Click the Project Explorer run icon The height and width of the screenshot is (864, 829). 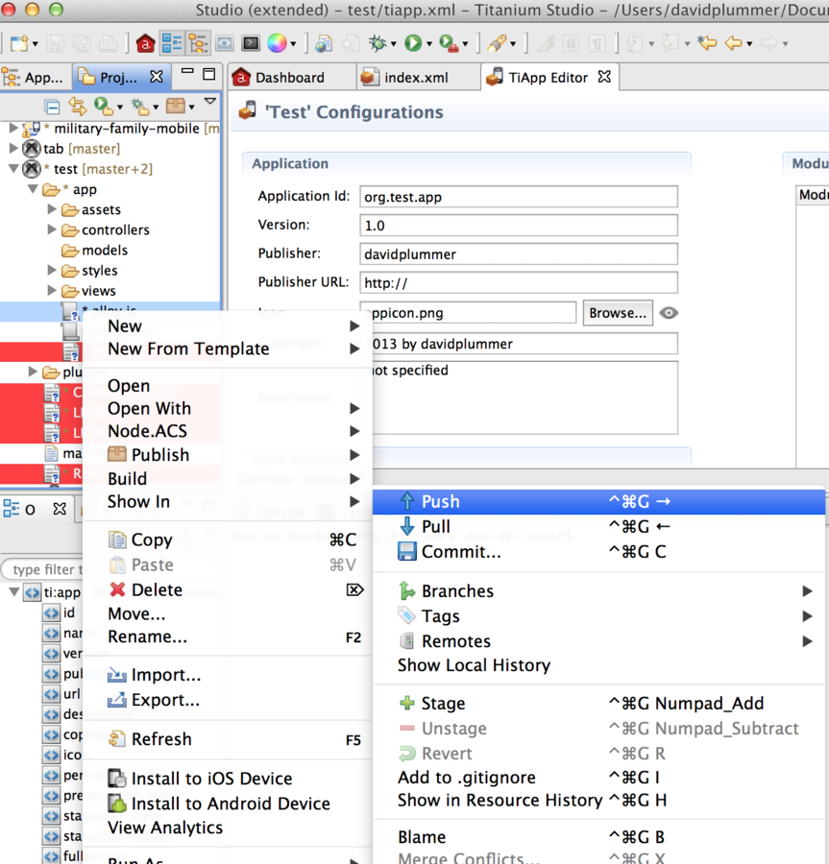pyautogui.click(x=104, y=106)
